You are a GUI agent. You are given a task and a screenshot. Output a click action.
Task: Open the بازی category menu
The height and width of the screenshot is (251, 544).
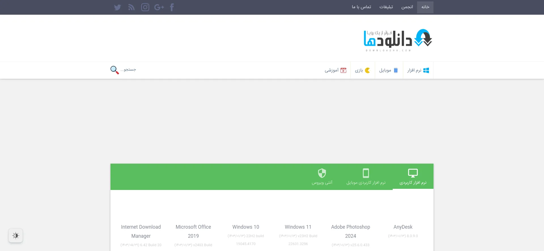[363, 70]
